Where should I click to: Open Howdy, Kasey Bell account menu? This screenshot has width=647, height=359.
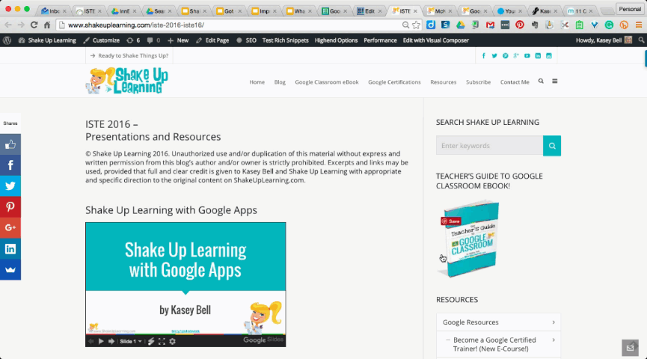point(604,40)
